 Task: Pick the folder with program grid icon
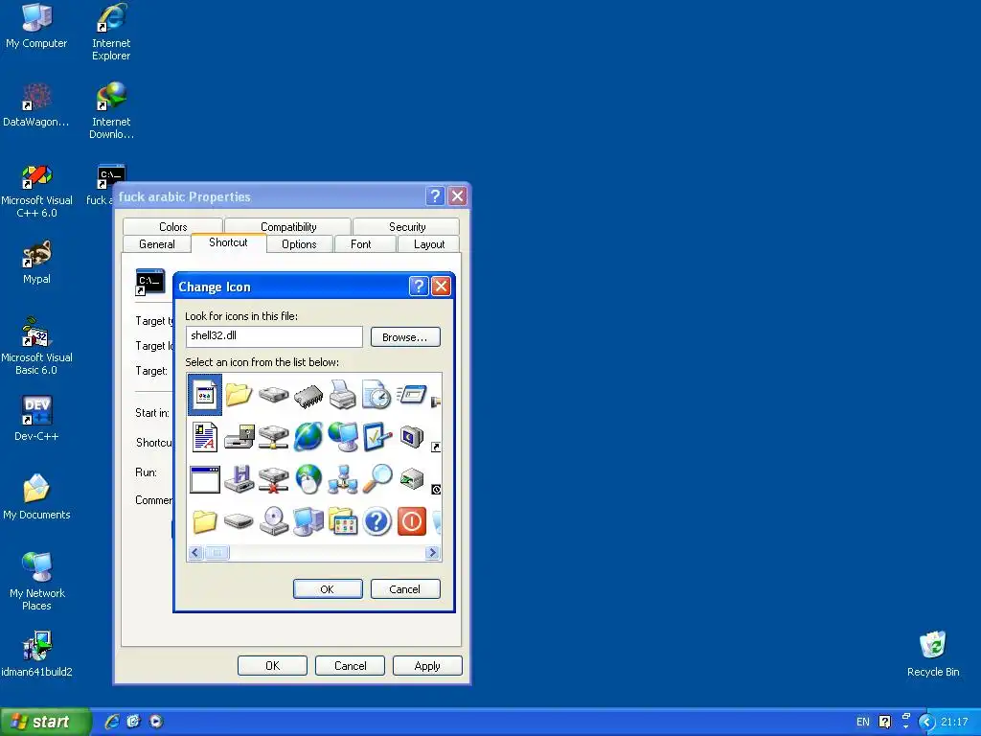pos(343,521)
